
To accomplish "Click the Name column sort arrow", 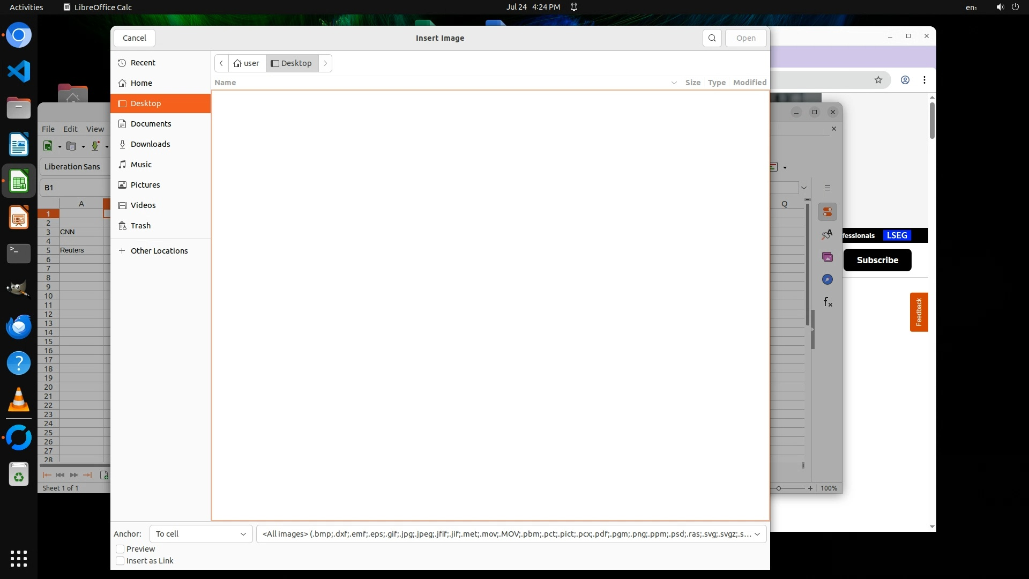I will coord(674,83).
